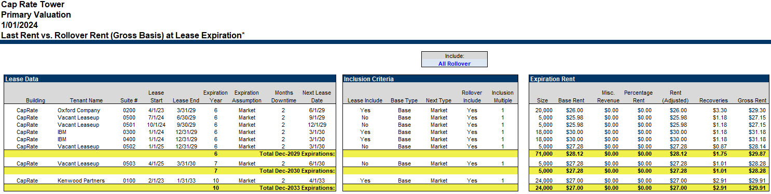Click the Tenant Name column header
771x194 pixels.
[x=86, y=100]
